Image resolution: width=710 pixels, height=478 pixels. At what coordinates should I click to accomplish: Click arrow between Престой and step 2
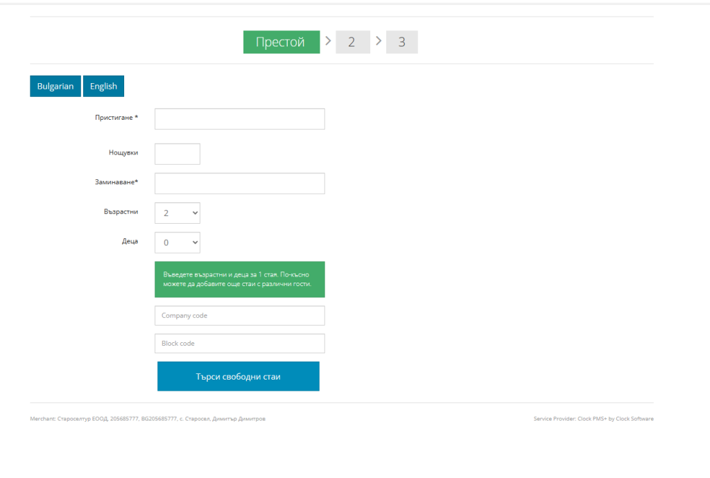click(328, 41)
